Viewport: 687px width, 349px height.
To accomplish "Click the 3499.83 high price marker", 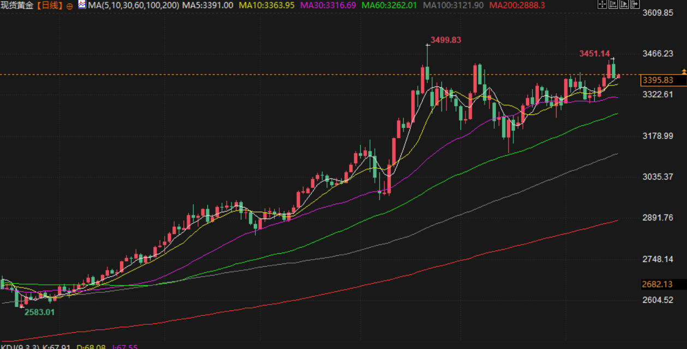I will tap(446, 40).
